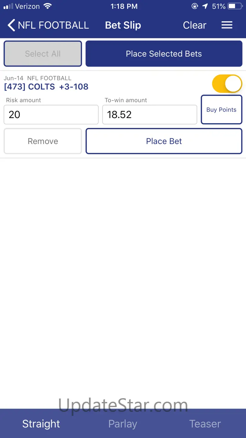The height and width of the screenshot is (438, 246).
Task: Tap the Buy Points button
Action: tap(221, 110)
